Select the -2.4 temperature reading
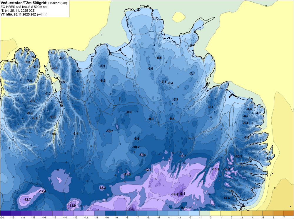This screenshot has height=219, width=294. pyautogui.click(x=28, y=50)
